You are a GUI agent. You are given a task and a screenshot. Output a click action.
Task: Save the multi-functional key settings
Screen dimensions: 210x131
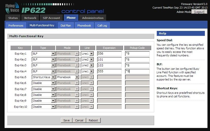66,120
